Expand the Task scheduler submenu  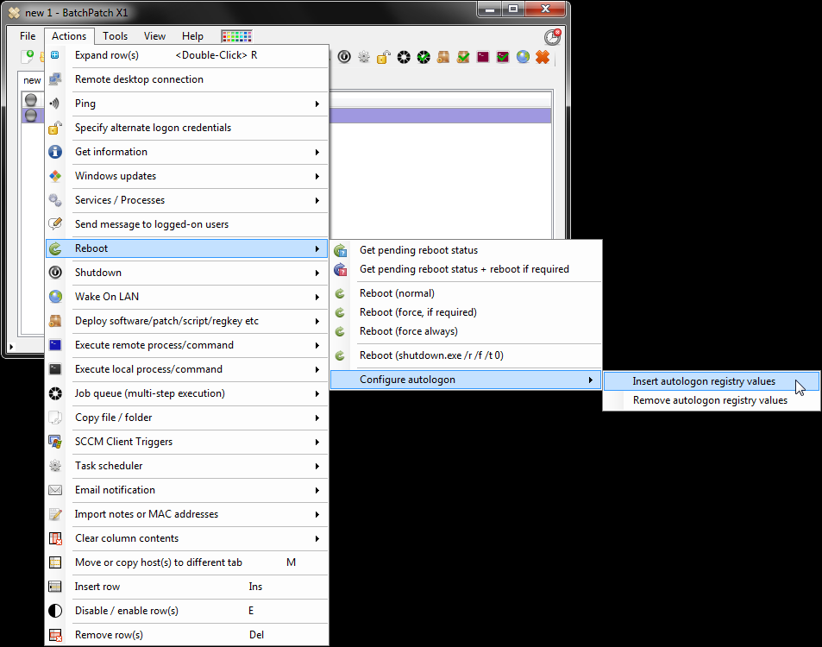click(186, 466)
